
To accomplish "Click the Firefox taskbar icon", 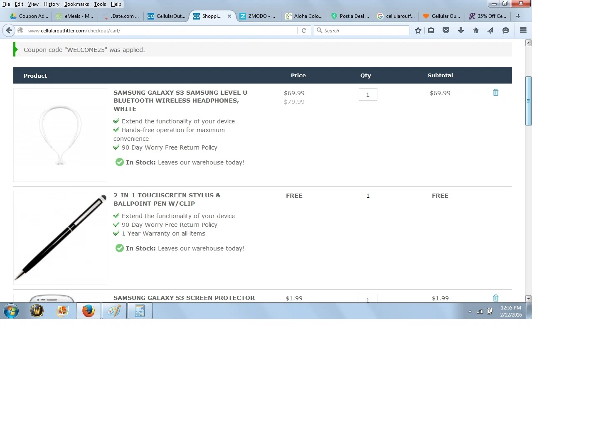I will 89,311.
